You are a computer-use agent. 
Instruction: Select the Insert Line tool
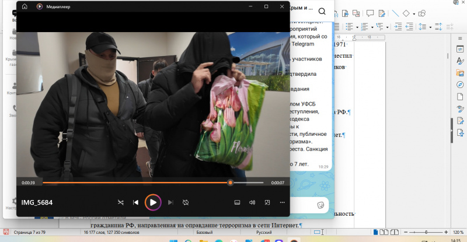395,13
